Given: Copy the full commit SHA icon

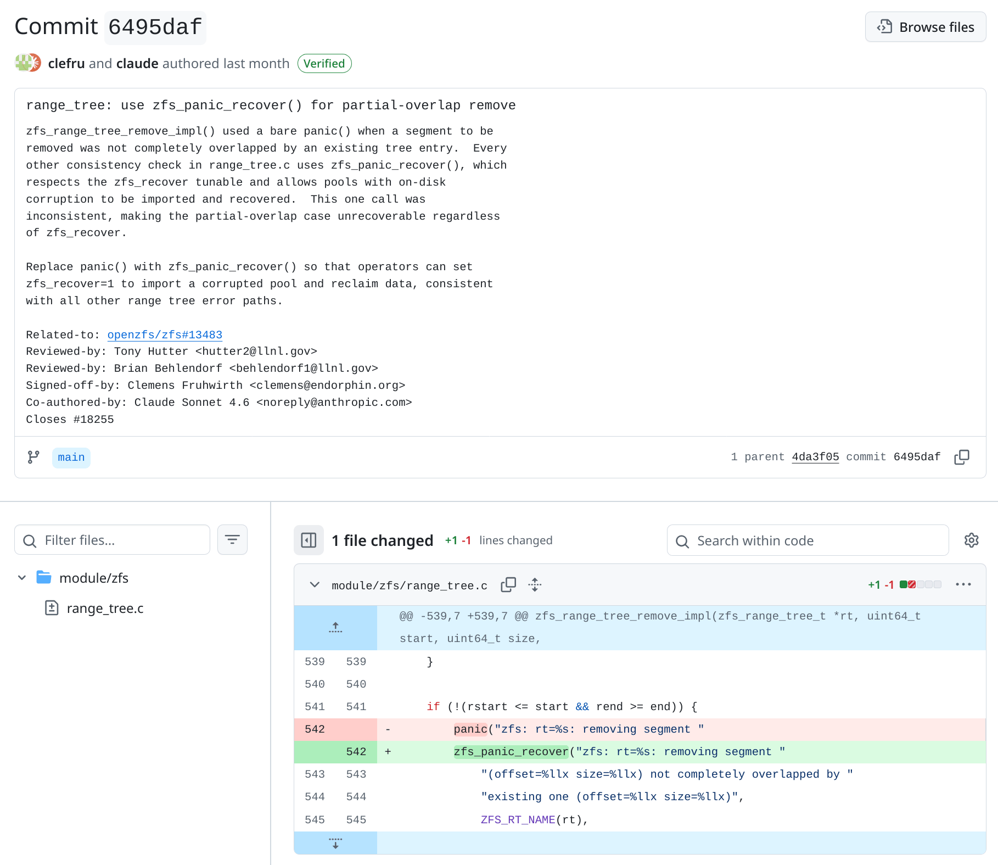Looking at the screenshot, I should pyautogui.click(x=961, y=457).
